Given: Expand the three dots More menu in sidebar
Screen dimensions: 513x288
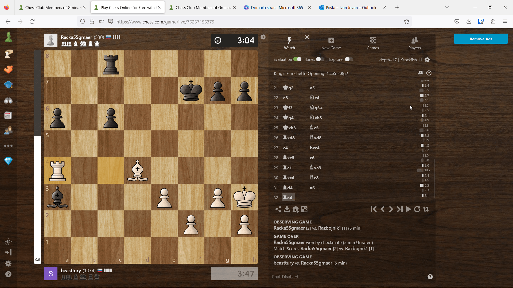Looking at the screenshot, I should (x=8, y=146).
